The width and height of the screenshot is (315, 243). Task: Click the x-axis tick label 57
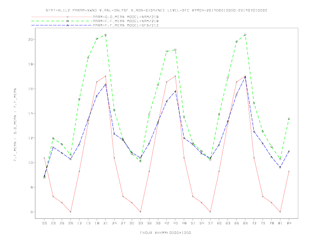tap(210, 223)
